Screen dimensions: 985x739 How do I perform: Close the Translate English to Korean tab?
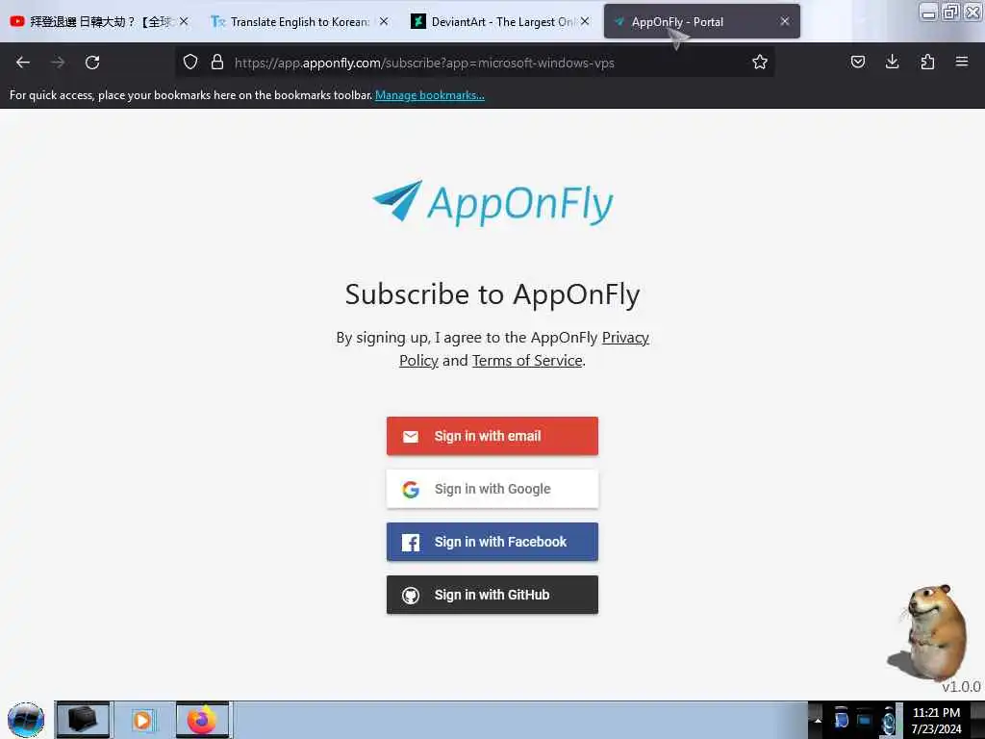point(384,21)
